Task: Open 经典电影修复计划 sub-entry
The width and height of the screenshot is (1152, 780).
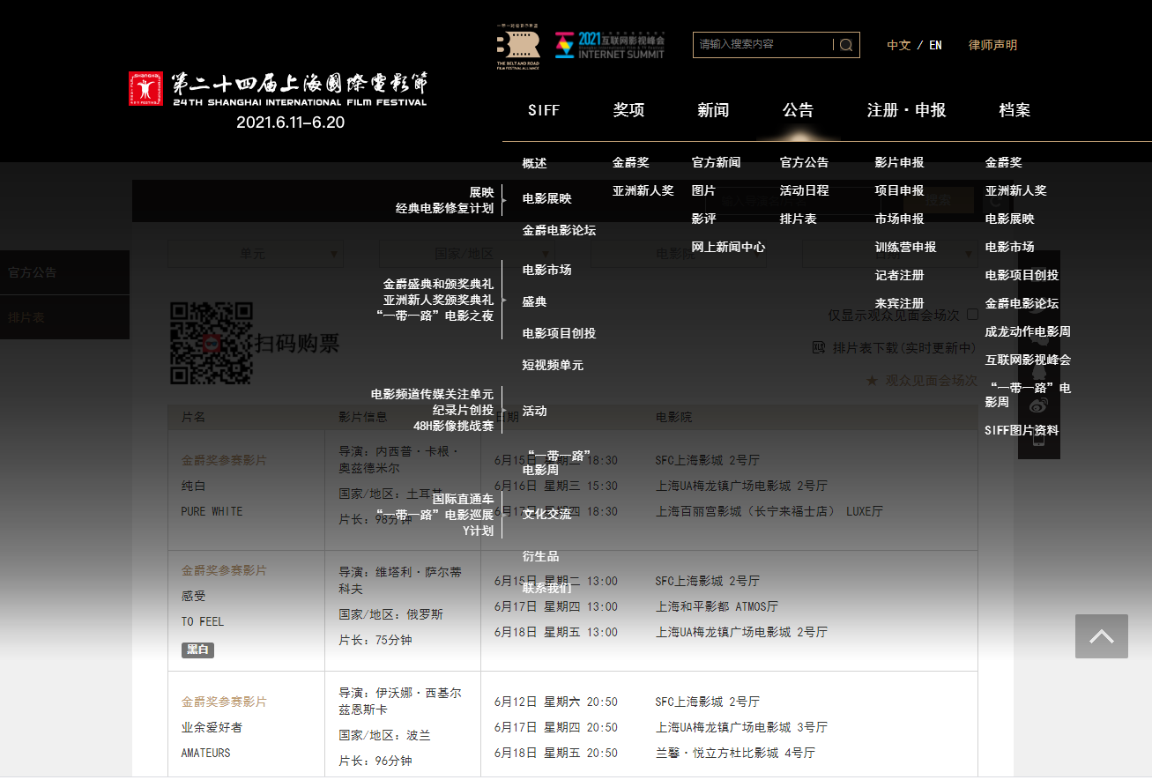Action: click(x=444, y=208)
